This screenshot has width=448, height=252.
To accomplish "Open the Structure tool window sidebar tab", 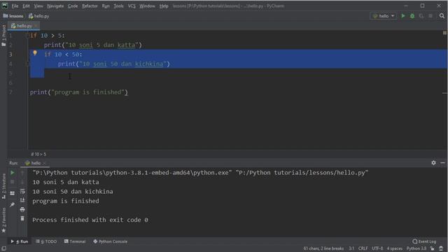I will coord(3,186).
